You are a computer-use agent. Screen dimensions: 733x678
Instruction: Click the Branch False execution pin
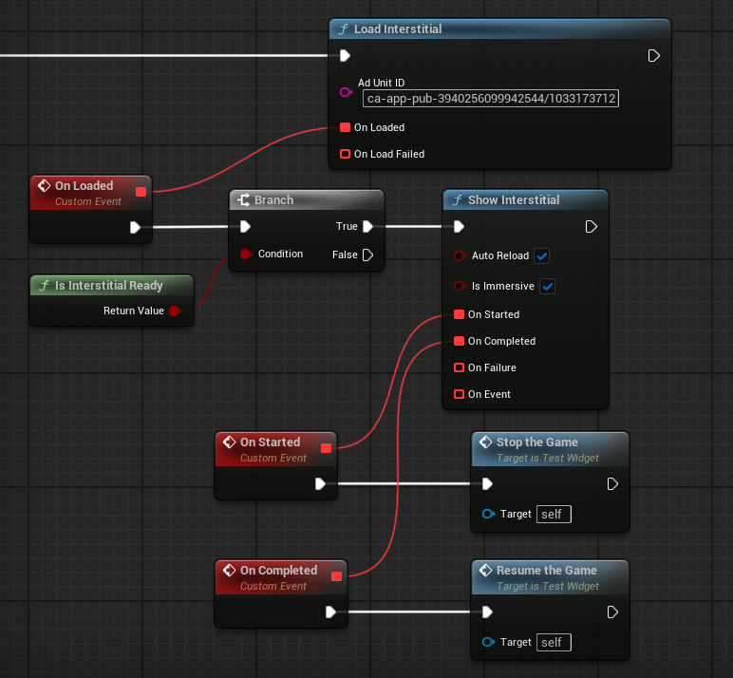(x=367, y=254)
